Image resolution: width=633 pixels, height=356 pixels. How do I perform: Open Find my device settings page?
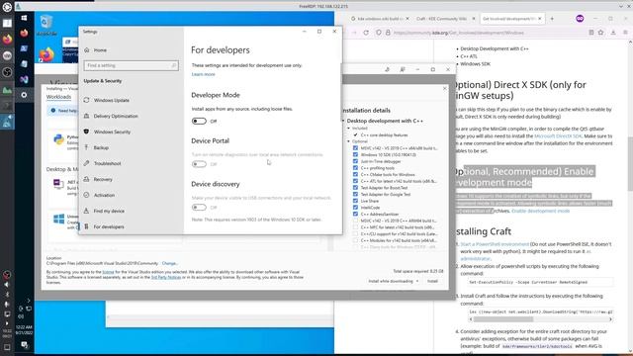coord(109,211)
